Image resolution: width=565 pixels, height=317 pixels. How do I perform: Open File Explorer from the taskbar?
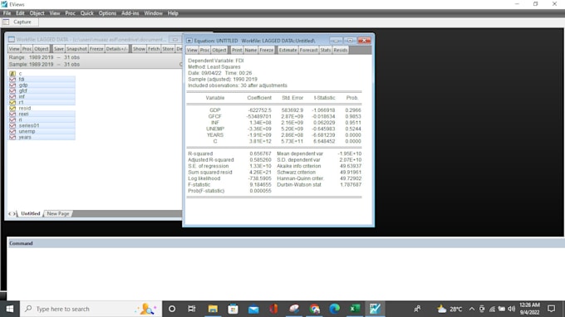(213, 309)
